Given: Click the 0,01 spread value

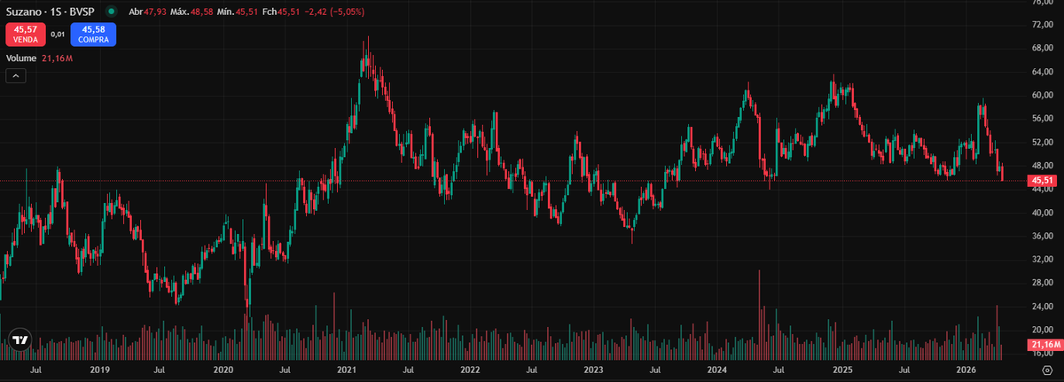Looking at the screenshot, I should coord(59,35).
